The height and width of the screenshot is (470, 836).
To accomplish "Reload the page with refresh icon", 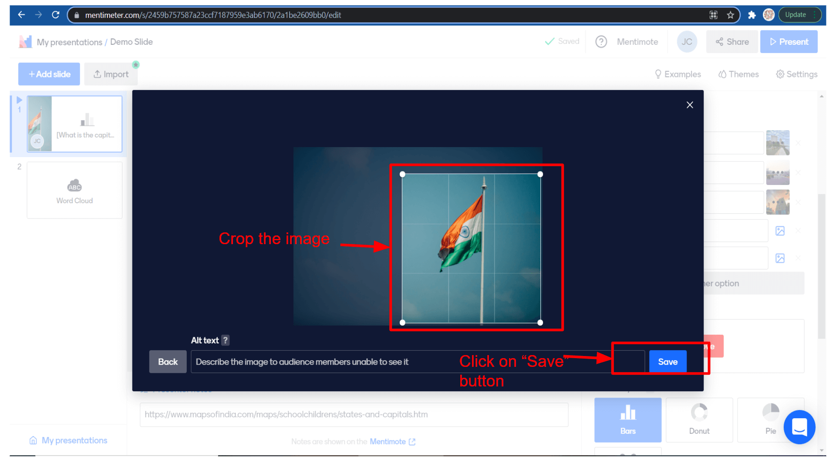I will pos(55,15).
